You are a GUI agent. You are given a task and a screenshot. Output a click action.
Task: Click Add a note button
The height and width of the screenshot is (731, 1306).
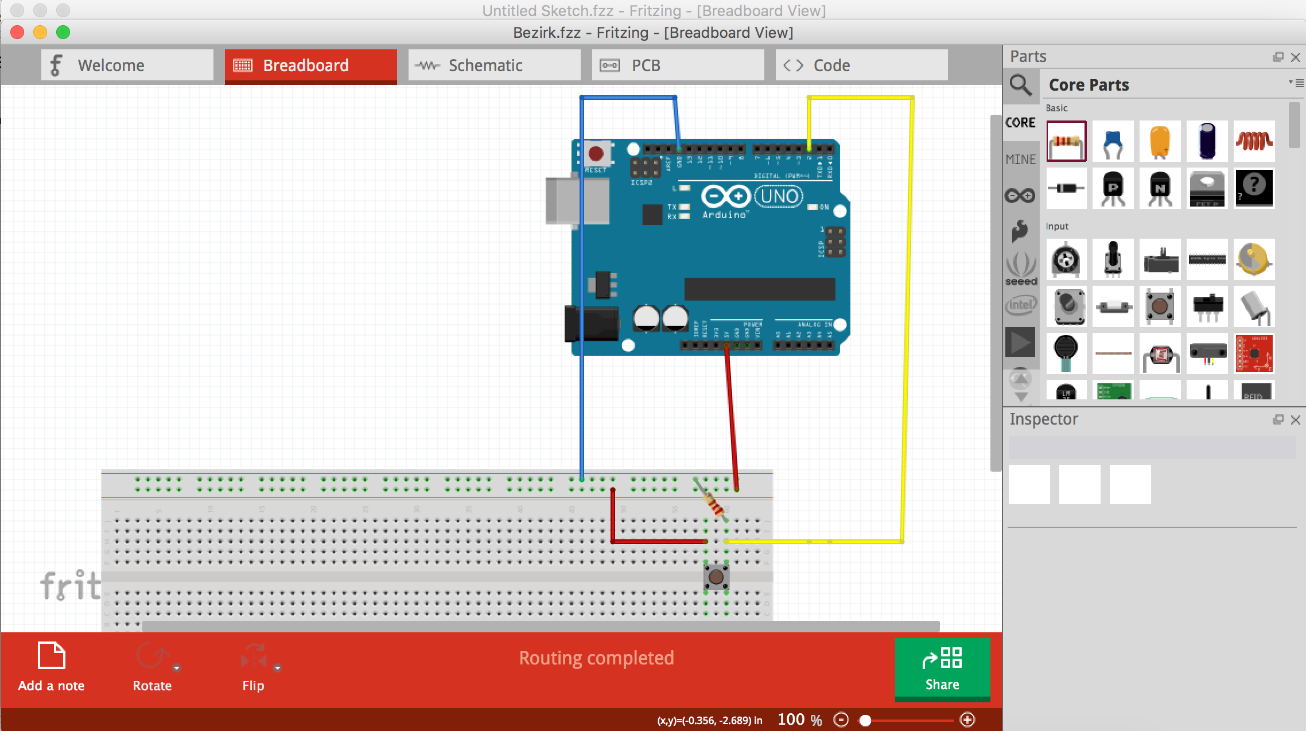click(x=51, y=667)
